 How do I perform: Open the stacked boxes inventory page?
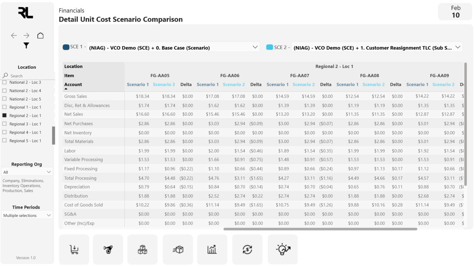pyautogui.click(x=142, y=249)
